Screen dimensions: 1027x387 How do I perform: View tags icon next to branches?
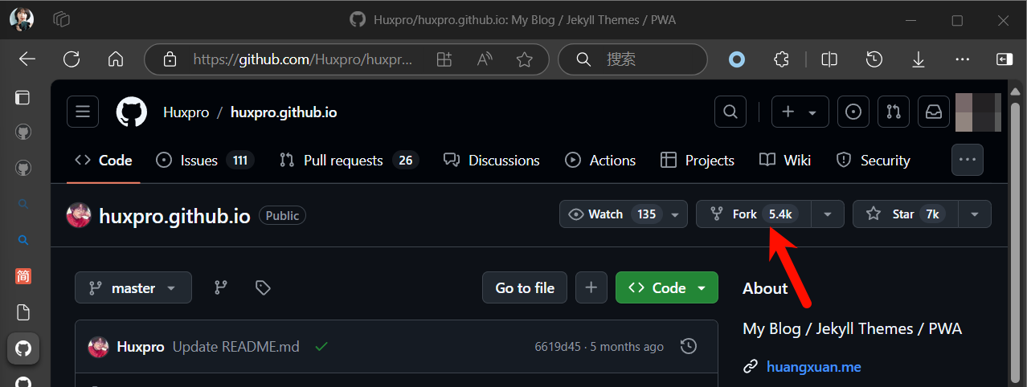click(x=263, y=287)
